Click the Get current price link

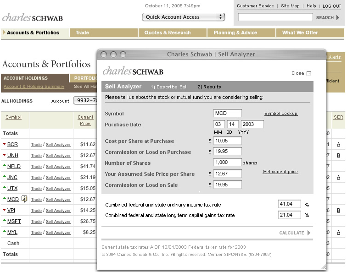click(280, 172)
